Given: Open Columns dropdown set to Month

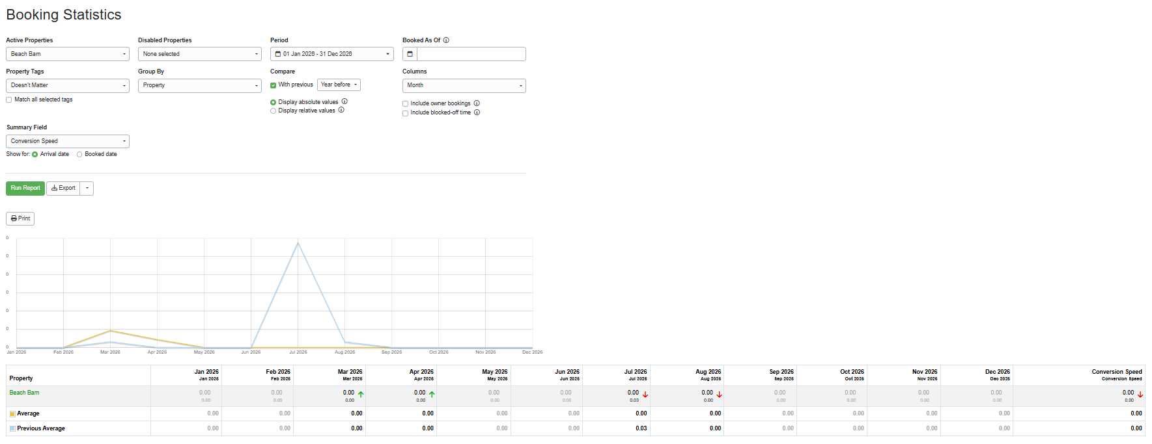Looking at the screenshot, I should point(464,85).
